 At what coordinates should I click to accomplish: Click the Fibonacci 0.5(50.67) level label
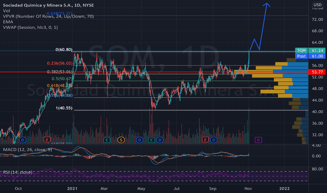pos(62,79)
